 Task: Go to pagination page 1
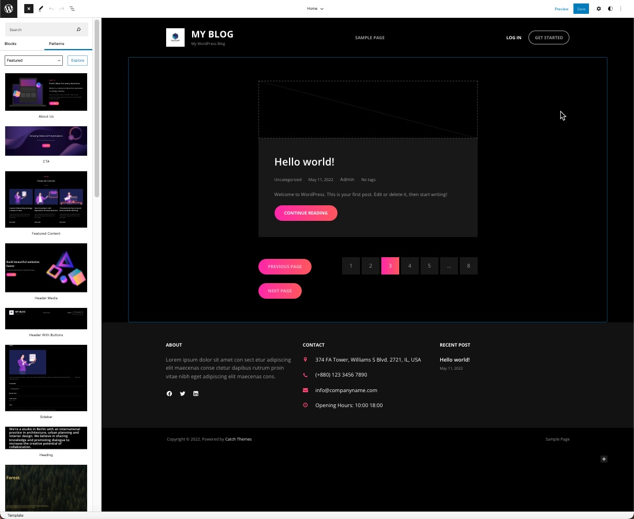coord(351,266)
